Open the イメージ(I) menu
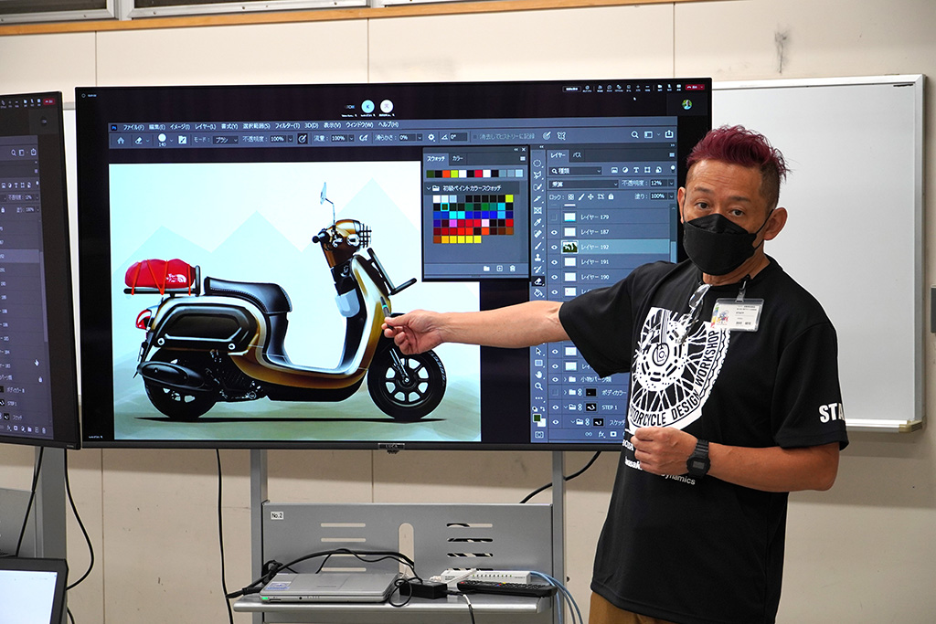The image size is (936, 624). coord(180,126)
